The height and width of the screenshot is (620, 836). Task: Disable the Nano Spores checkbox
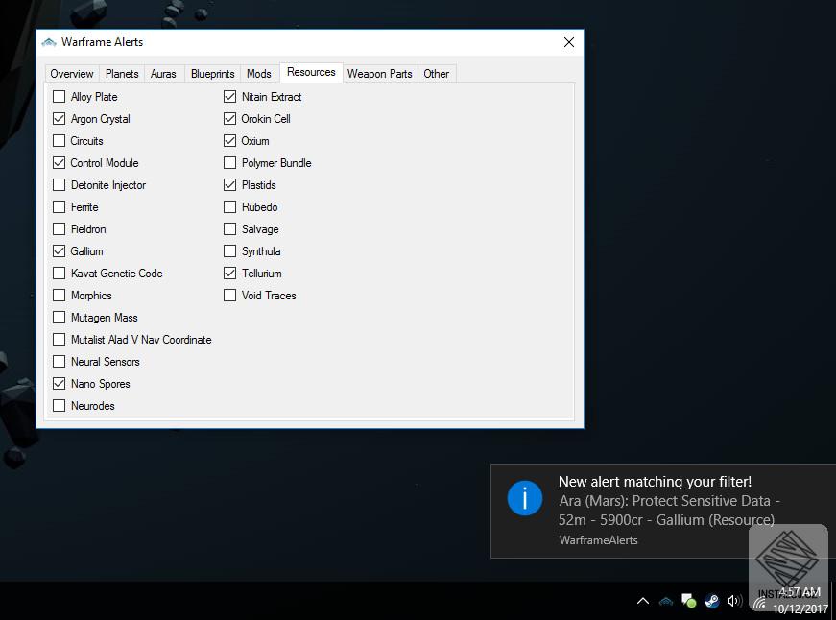[x=60, y=384]
